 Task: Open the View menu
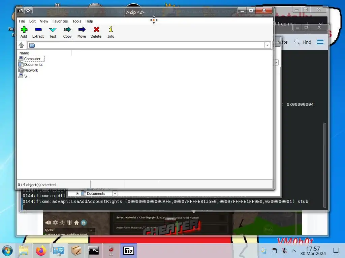(44, 21)
